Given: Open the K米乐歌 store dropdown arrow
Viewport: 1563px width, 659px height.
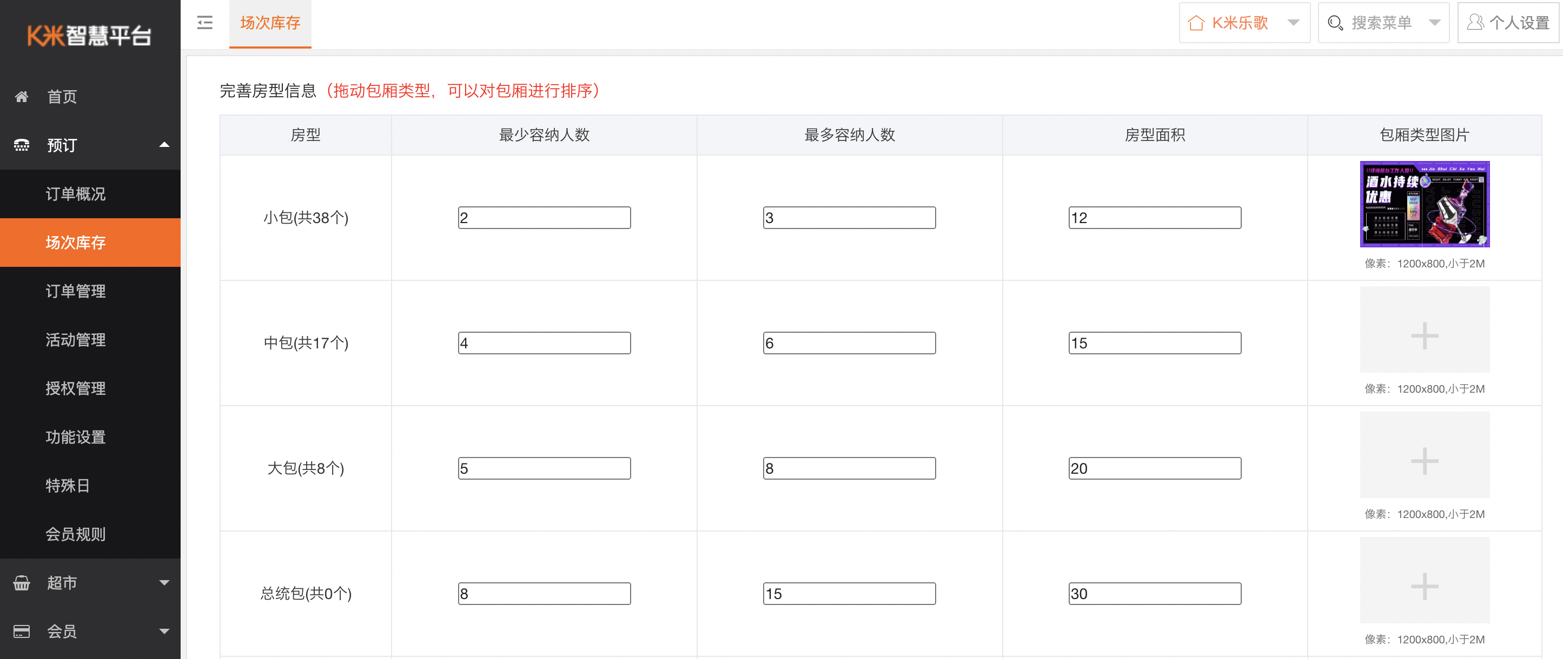Looking at the screenshot, I should point(1293,23).
